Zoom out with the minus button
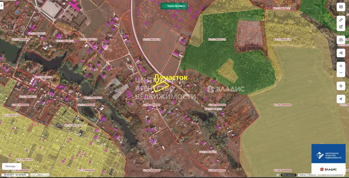Screen dimensions: 349x178 click(340, 73)
